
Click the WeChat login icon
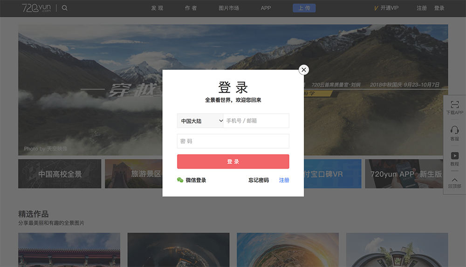180,180
